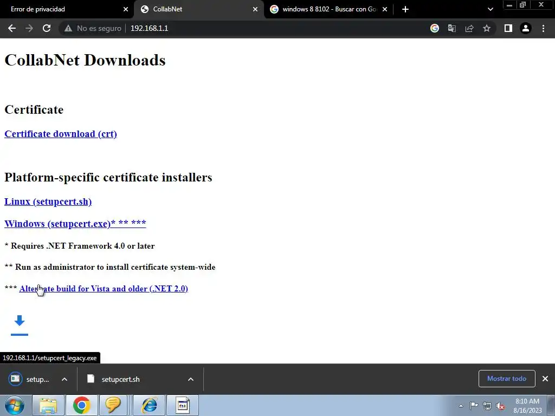Open the Windows Start menu
Screen dimensions: 555x416
(14, 405)
